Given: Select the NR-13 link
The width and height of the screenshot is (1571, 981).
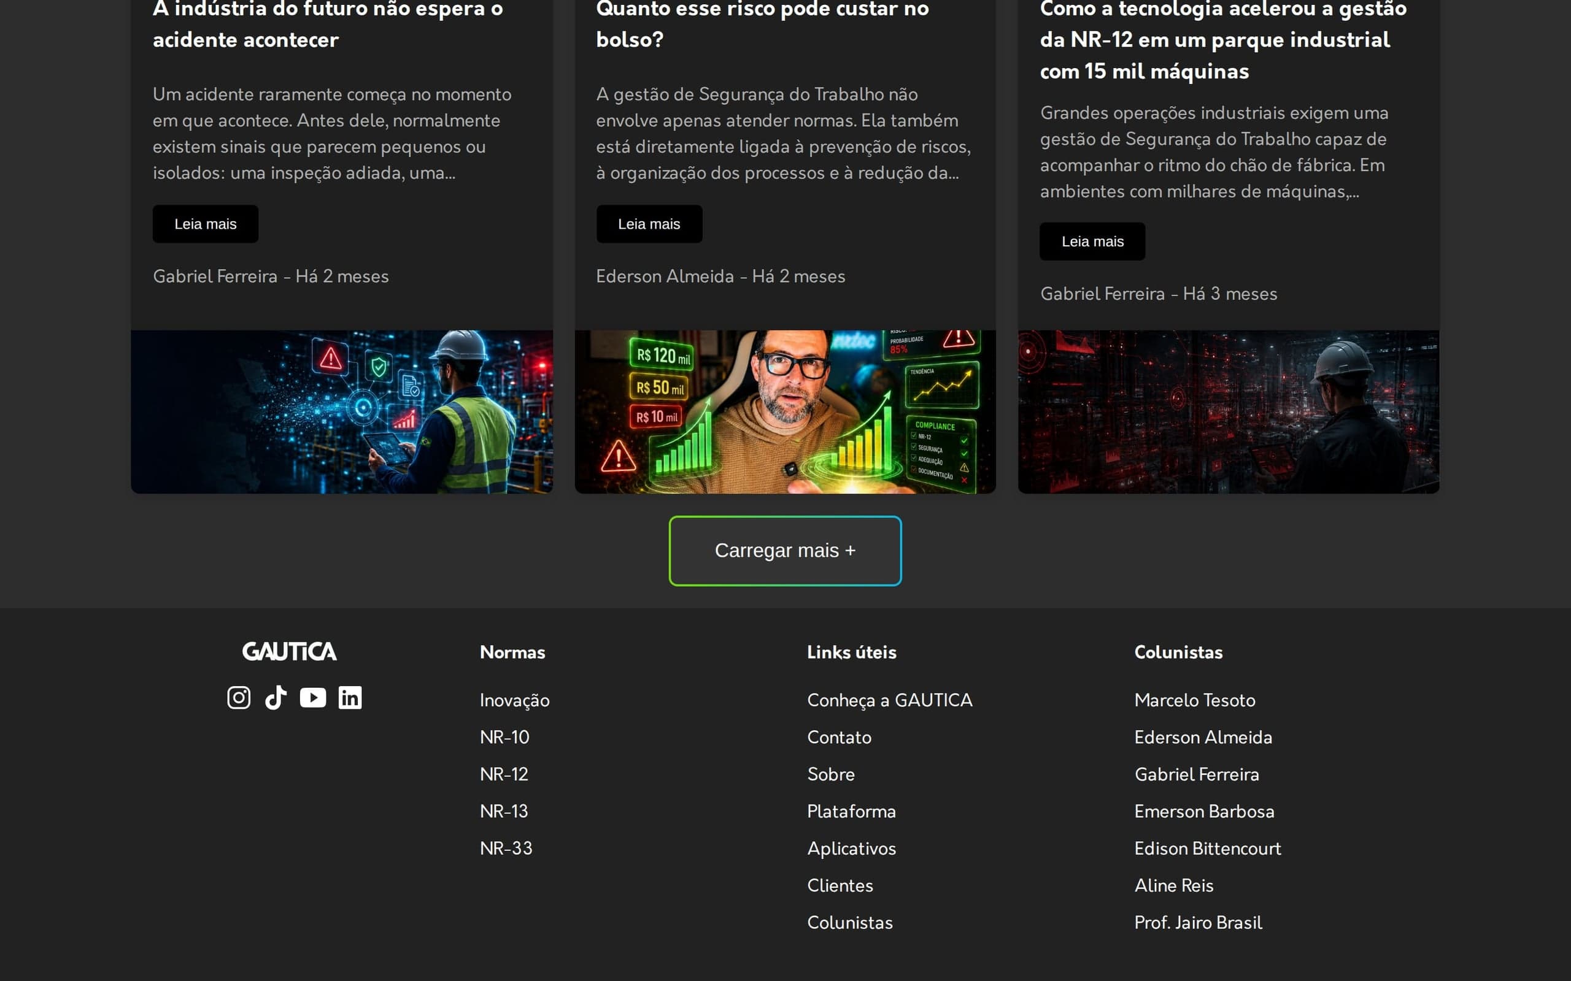Looking at the screenshot, I should [x=504, y=811].
